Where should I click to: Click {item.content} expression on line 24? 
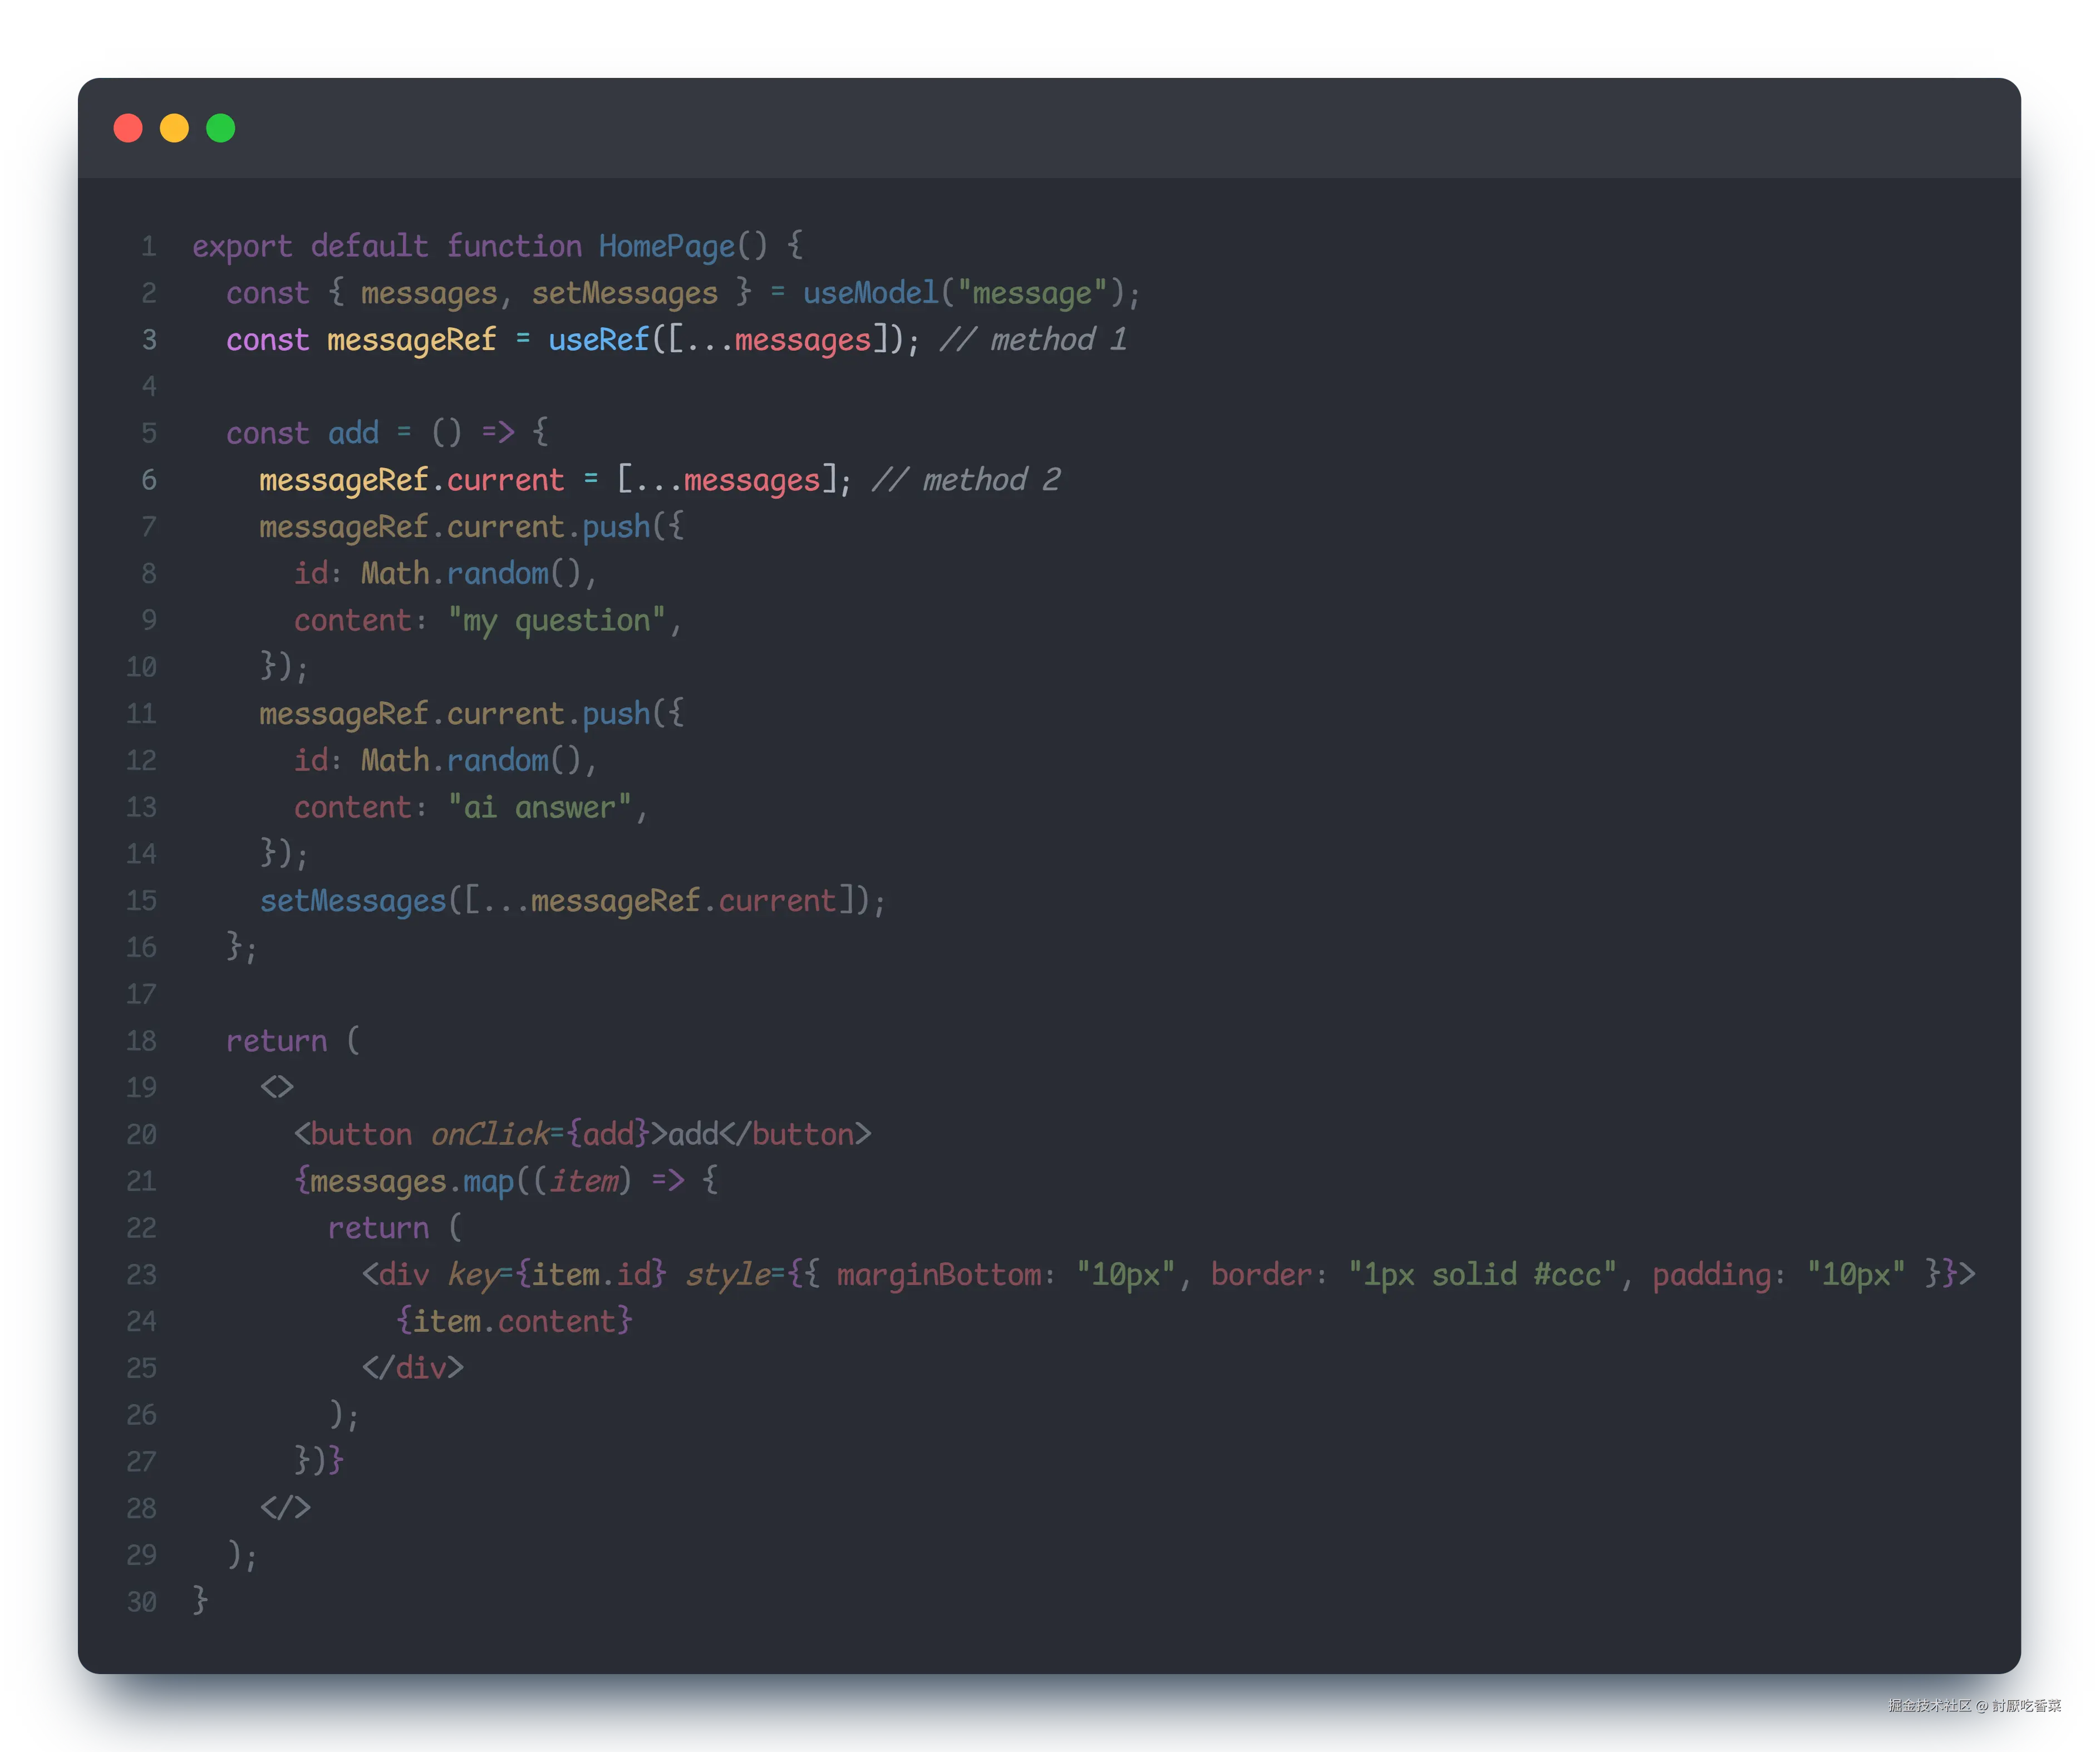[514, 1322]
